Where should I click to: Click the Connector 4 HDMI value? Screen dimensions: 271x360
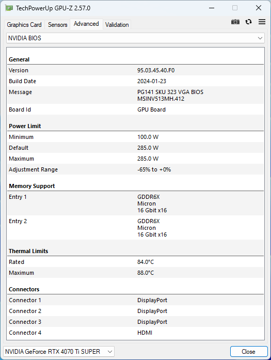(145, 333)
